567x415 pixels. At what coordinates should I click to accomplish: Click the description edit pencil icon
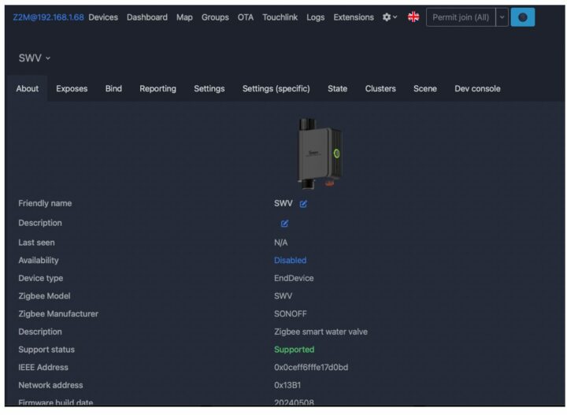pos(284,224)
